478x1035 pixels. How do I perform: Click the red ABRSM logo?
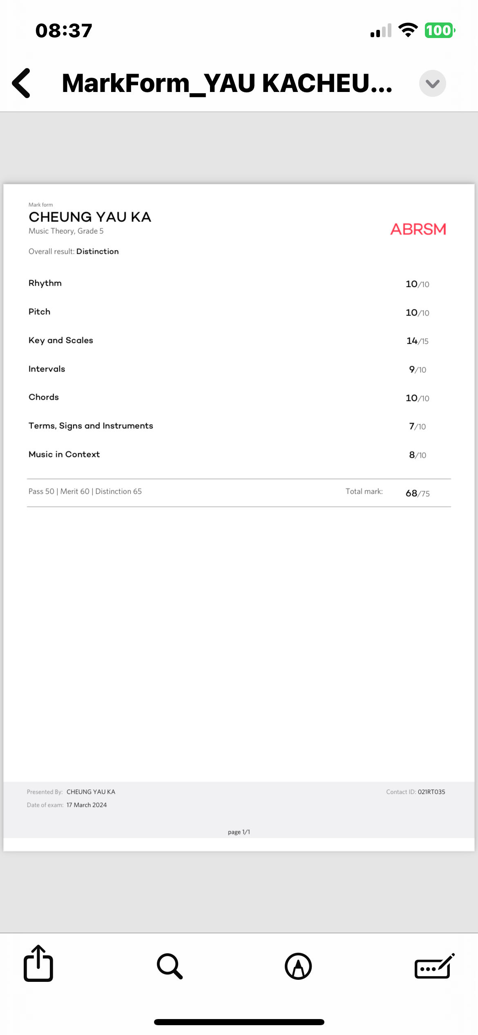418,229
